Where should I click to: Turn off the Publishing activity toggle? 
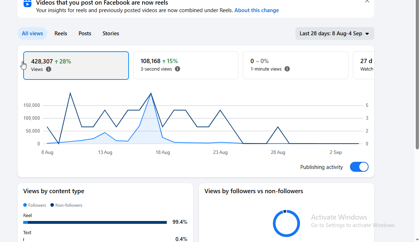pos(359,167)
